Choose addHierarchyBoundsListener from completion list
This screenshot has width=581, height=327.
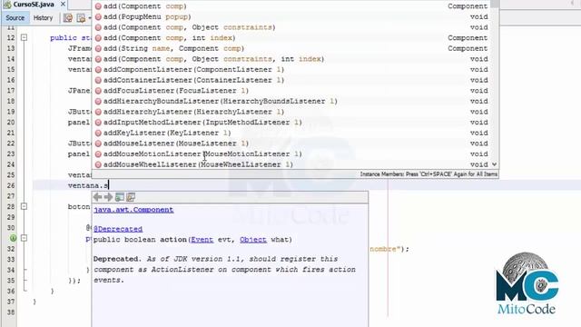click(x=292, y=101)
